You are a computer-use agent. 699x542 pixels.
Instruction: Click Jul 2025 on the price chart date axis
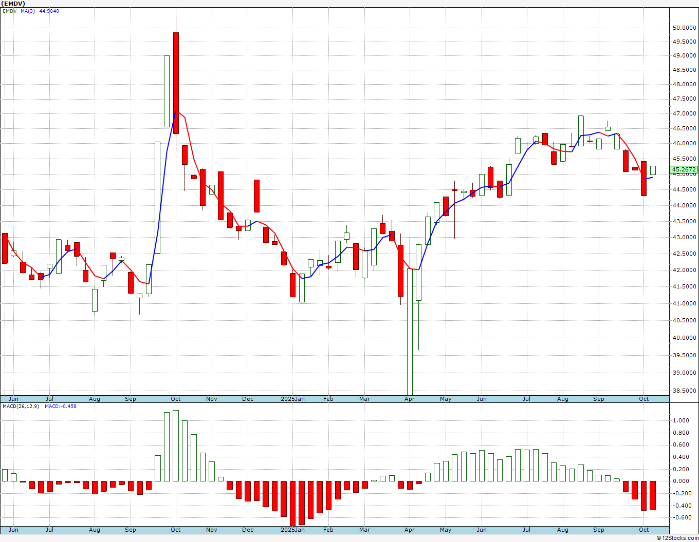point(527,399)
